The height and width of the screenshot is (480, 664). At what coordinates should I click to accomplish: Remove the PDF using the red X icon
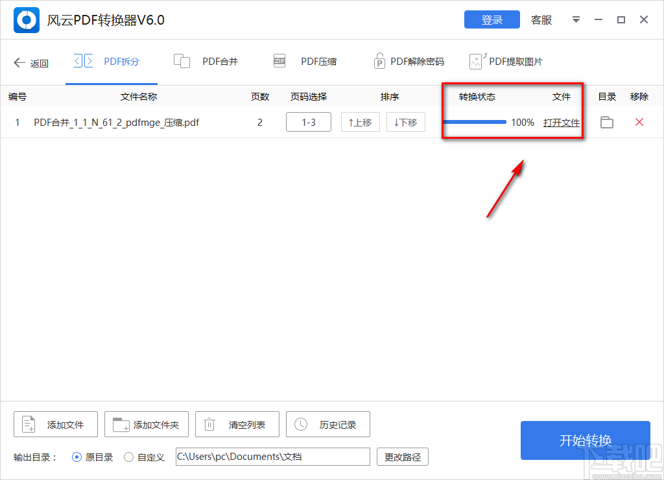[x=639, y=122]
